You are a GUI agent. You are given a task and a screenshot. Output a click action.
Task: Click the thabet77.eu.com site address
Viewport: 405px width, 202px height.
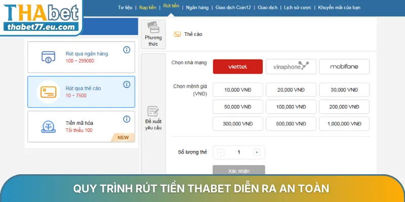[41, 27]
